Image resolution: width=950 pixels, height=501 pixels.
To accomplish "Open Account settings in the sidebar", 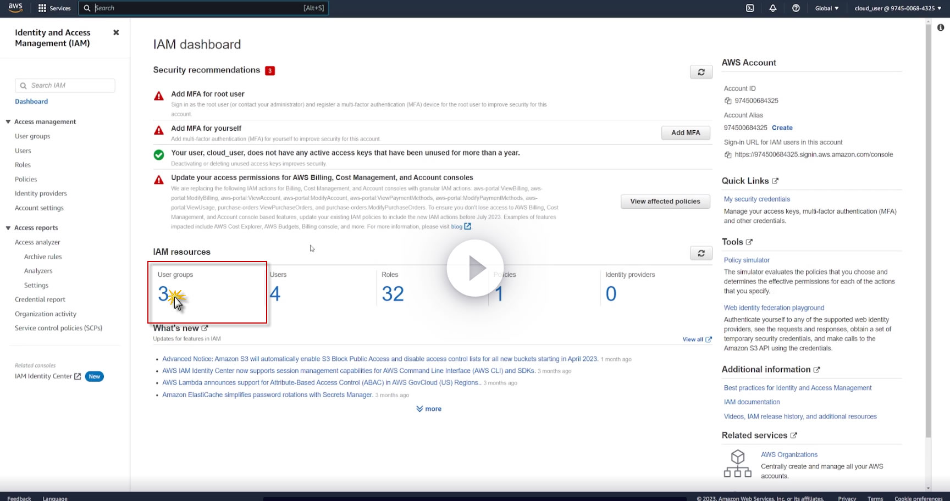I will click(39, 208).
